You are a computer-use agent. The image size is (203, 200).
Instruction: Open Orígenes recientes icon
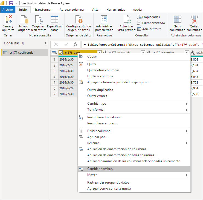pos(39,19)
